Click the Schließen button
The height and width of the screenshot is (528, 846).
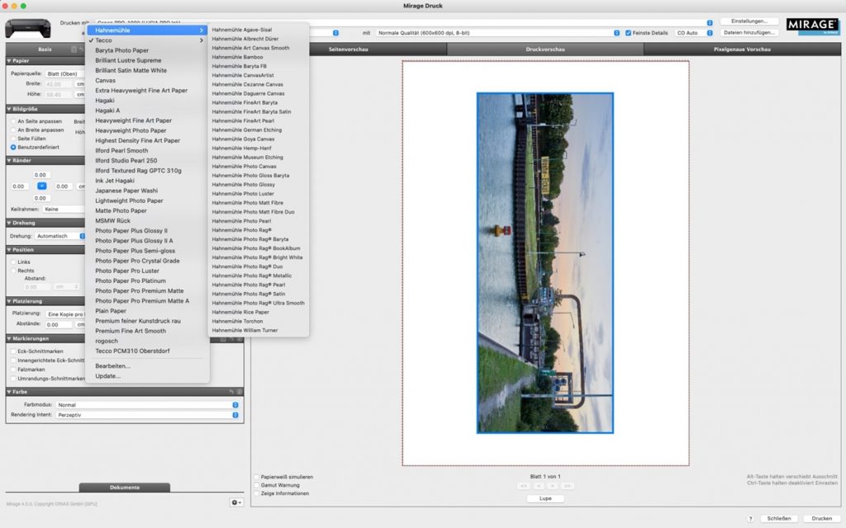click(x=778, y=518)
